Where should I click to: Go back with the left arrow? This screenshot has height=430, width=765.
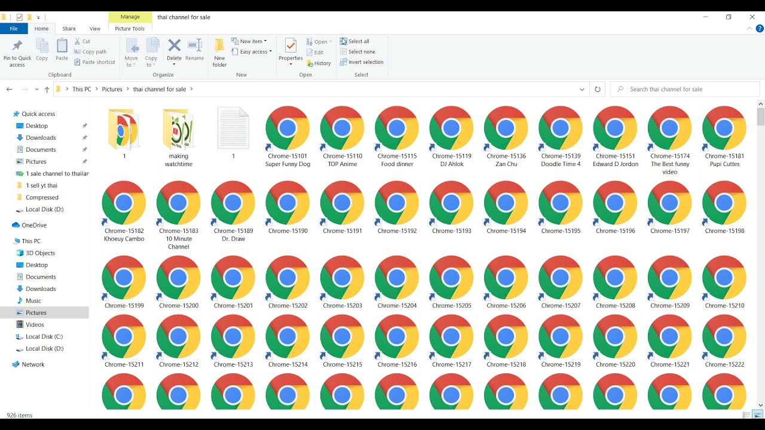point(10,89)
